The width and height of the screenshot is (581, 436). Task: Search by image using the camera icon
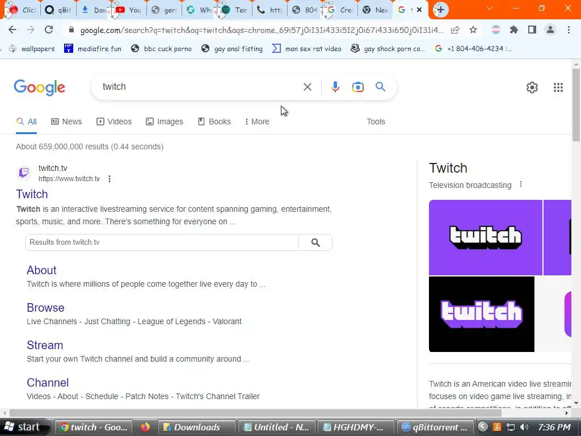(357, 87)
